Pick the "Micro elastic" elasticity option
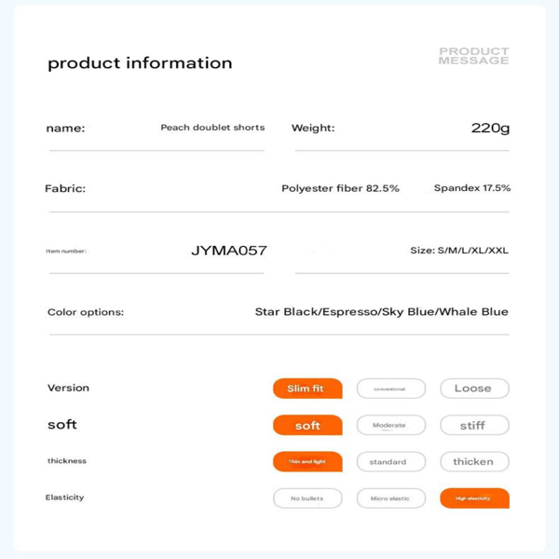 click(x=390, y=498)
